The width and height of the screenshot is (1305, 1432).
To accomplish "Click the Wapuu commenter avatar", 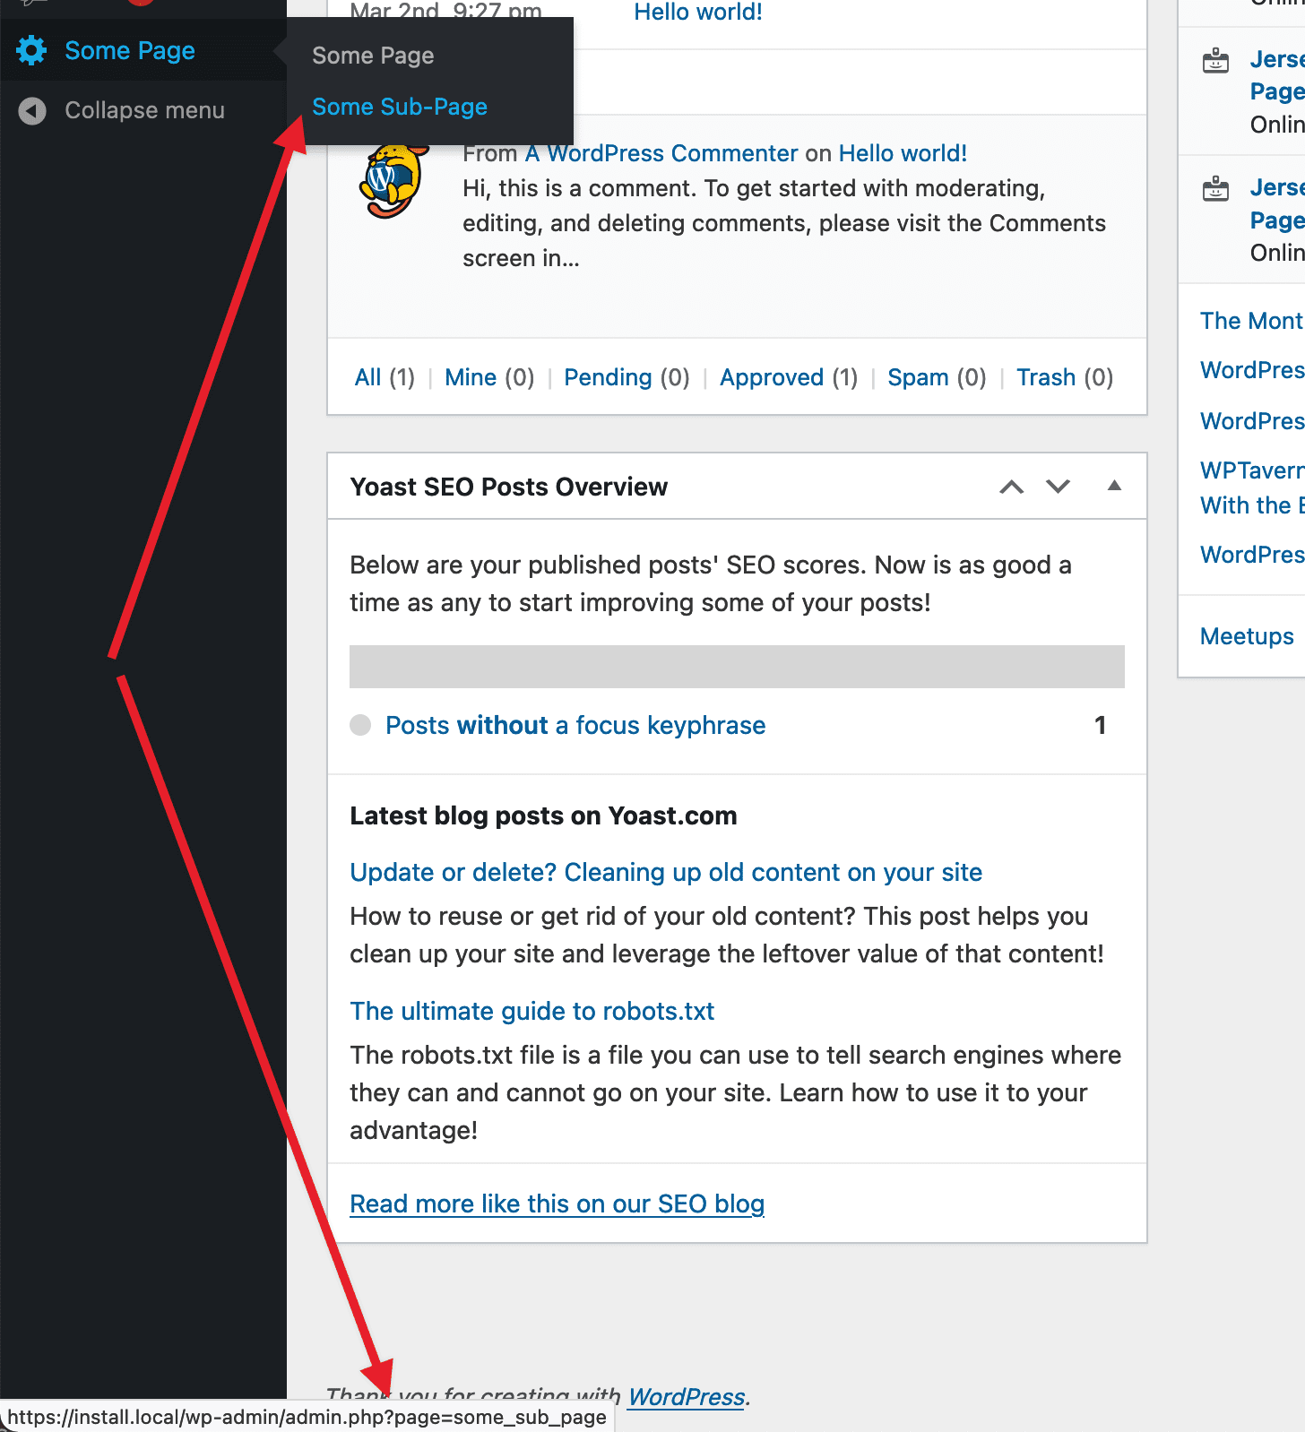I will pyautogui.click(x=392, y=182).
